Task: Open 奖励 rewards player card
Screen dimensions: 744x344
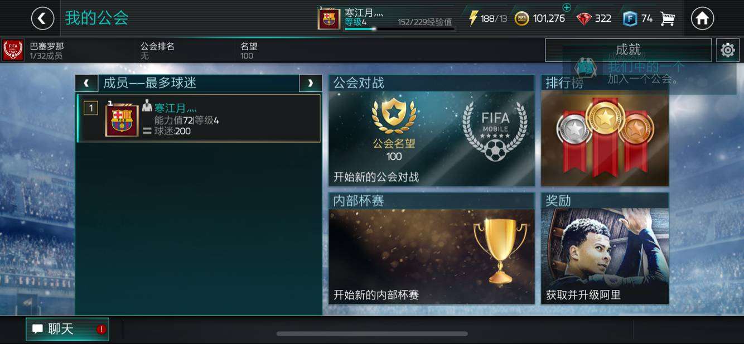Action: [x=605, y=249]
